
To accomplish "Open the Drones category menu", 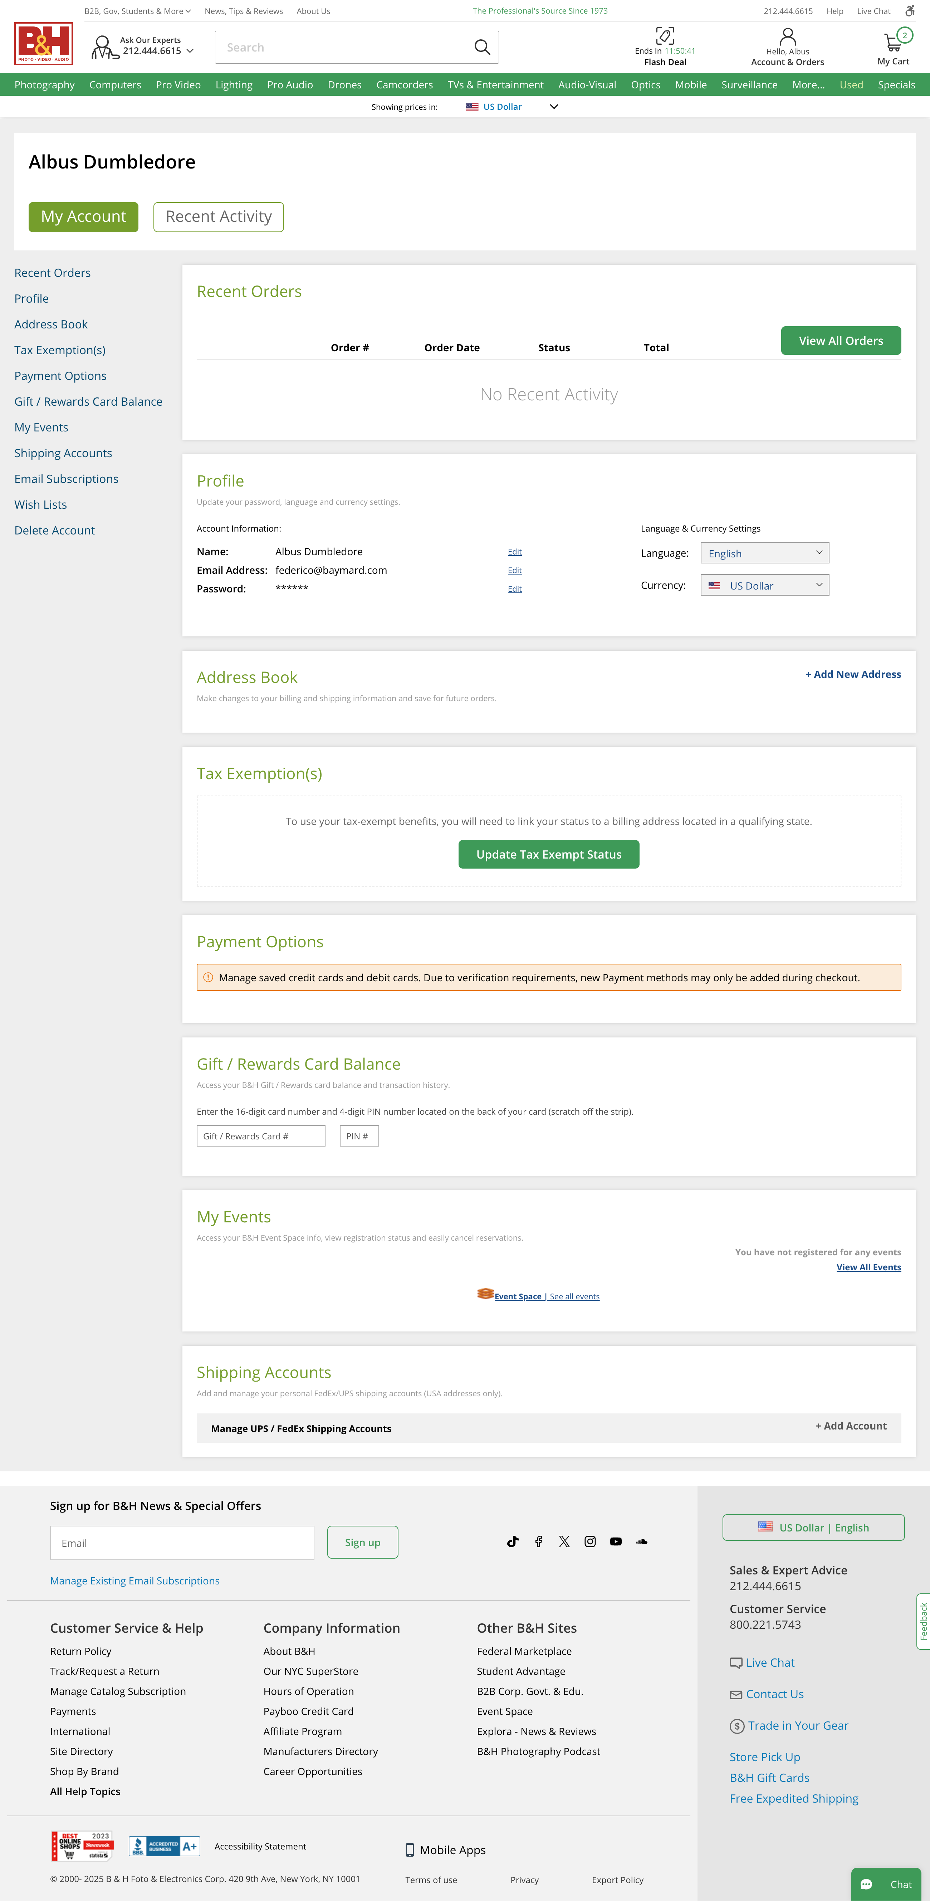I will pos(345,85).
